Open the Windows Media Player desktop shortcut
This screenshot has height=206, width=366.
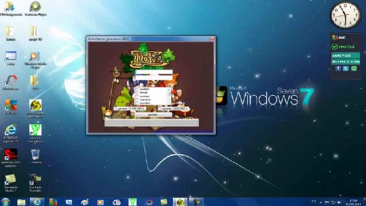35,60
